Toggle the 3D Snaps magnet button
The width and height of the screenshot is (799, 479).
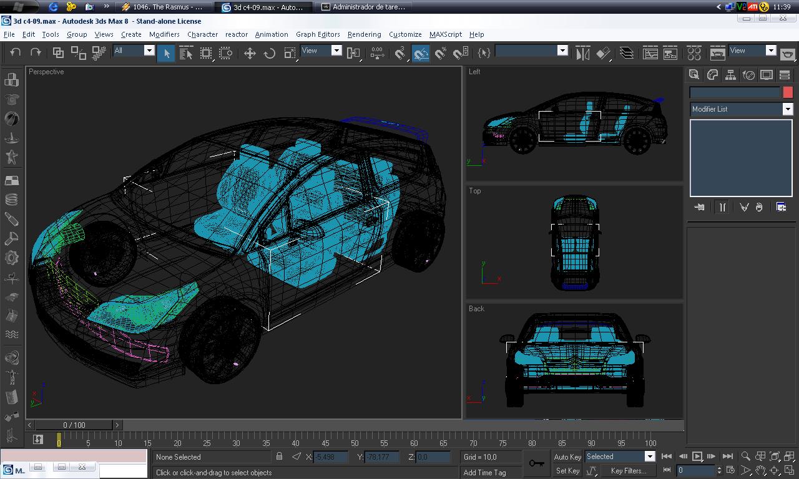[x=401, y=54]
